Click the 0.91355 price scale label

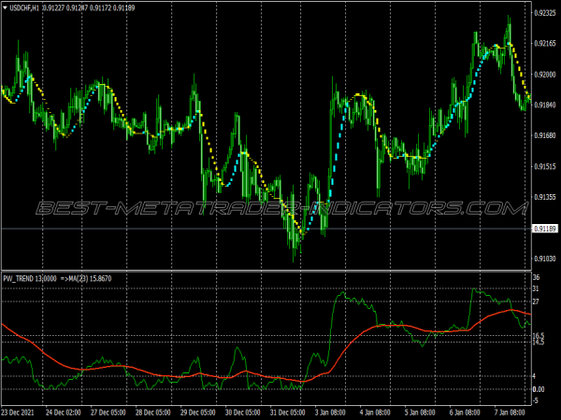coord(545,197)
